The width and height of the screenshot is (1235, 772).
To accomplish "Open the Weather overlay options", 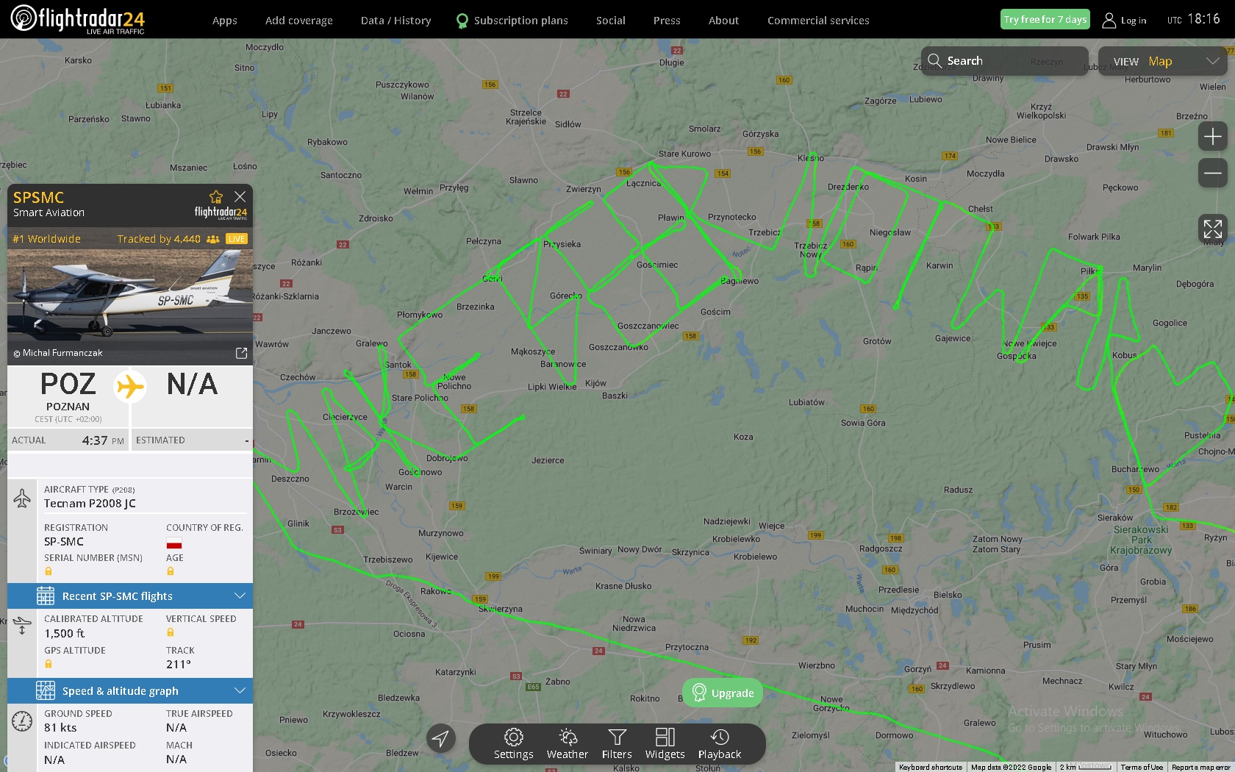I will [567, 743].
